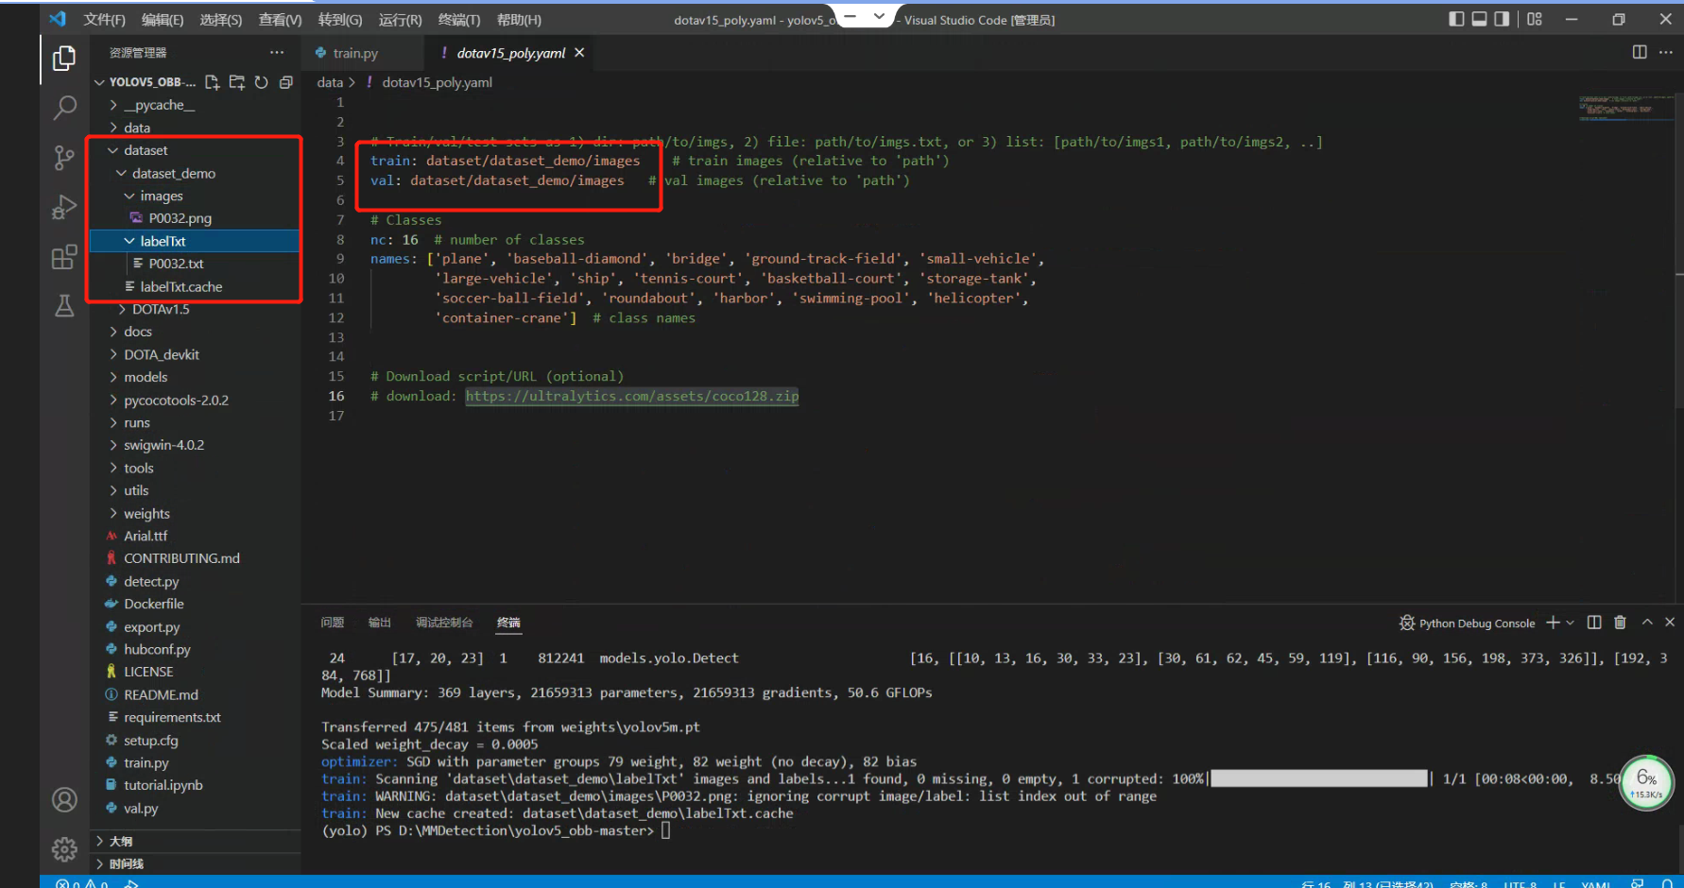Open the terminal launch profile dropdown arrow
1684x888 pixels.
(1570, 623)
